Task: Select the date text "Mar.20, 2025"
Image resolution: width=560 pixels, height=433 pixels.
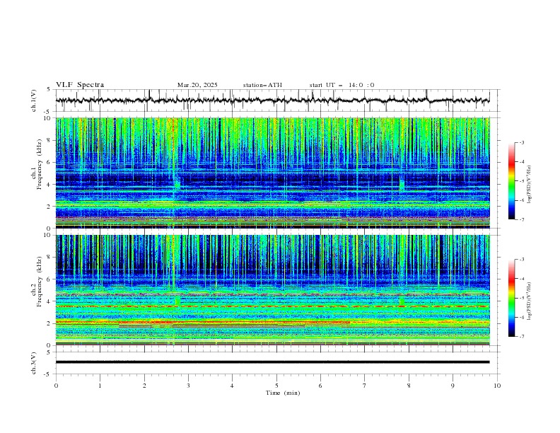Action: pyautogui.click(x=197, y=85)
